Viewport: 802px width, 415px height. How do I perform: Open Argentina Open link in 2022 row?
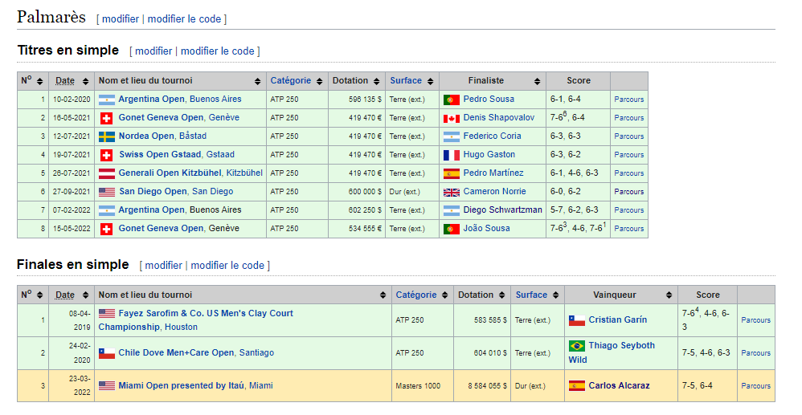coord(151,210)
